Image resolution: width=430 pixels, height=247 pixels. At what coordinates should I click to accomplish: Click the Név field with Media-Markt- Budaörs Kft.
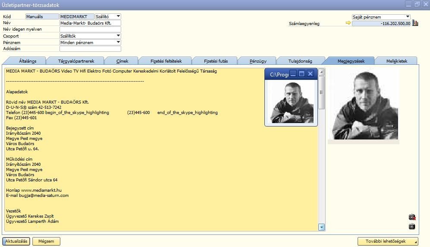pyautogui.click(x=90, y=23)
